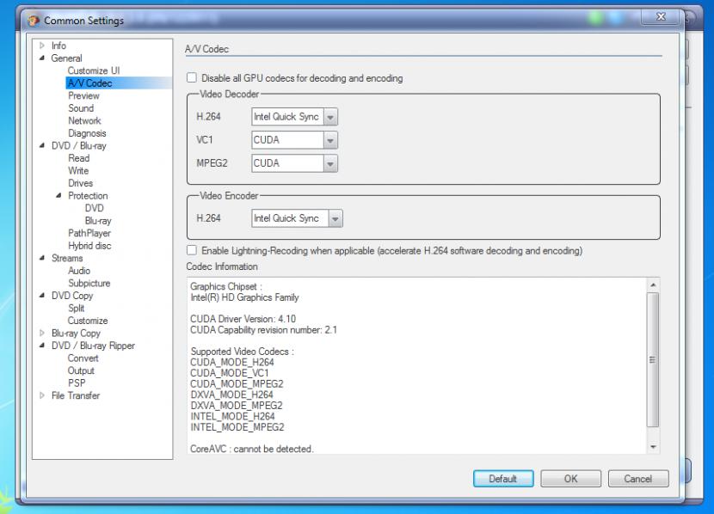The image size is (714, 514).
Task: Collapse the DVD / Blu-ray tree node
Action: point(42,145)
